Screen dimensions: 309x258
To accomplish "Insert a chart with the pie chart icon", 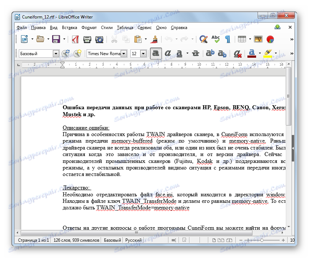I will (270, 39).
